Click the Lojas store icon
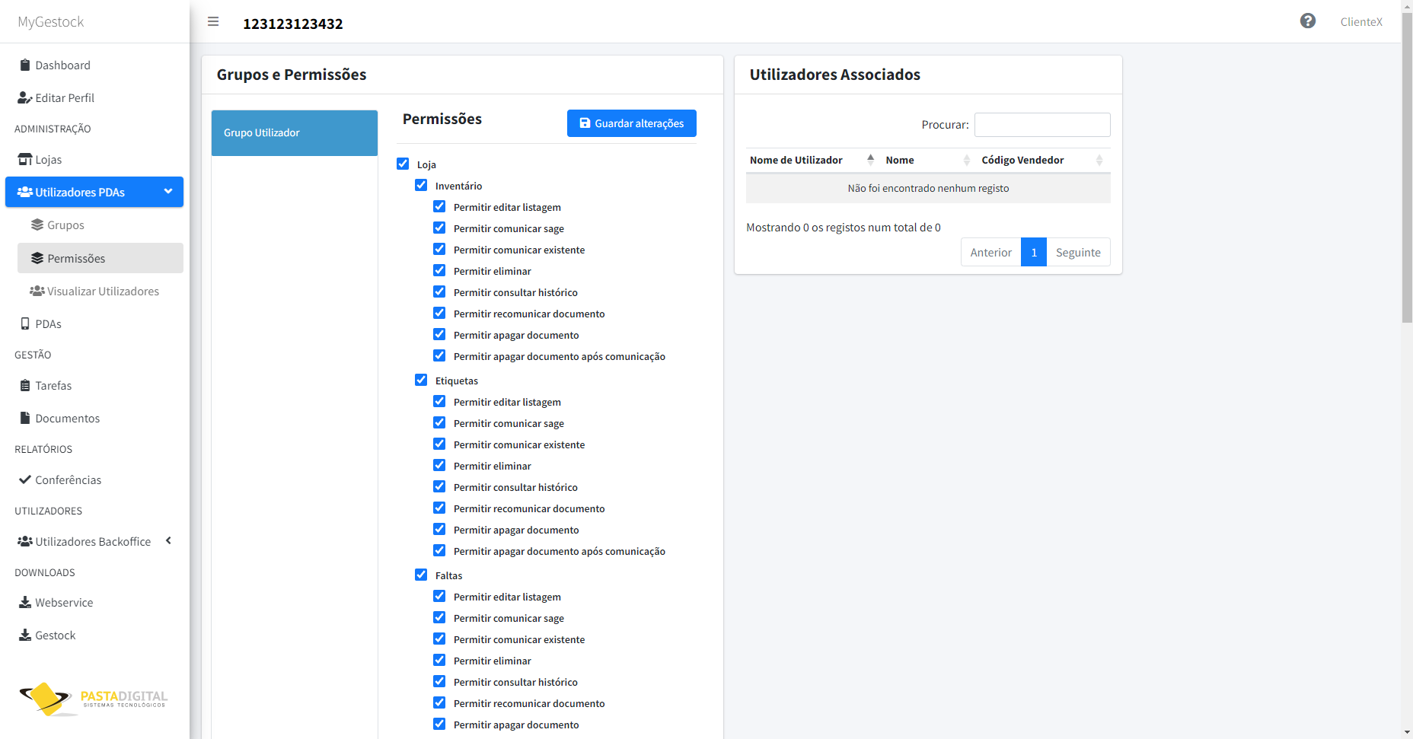This screenshot has width=1413, height=739. (25, 160)
